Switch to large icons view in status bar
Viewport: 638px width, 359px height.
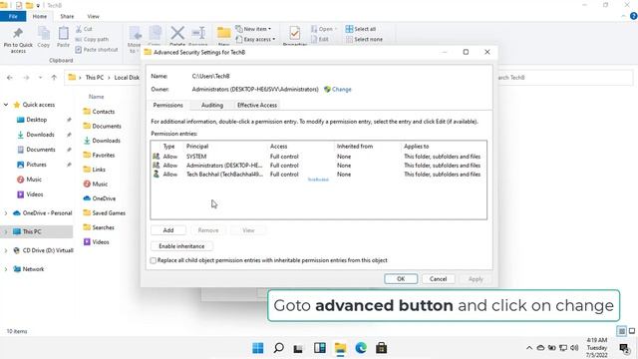(x=632, y=331)
